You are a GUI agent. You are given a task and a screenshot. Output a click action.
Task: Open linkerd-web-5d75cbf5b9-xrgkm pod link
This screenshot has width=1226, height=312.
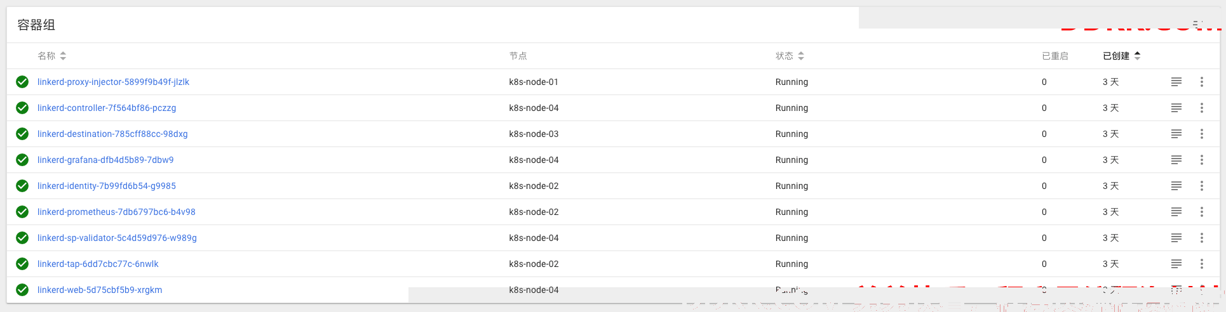[x=100, y=290]
